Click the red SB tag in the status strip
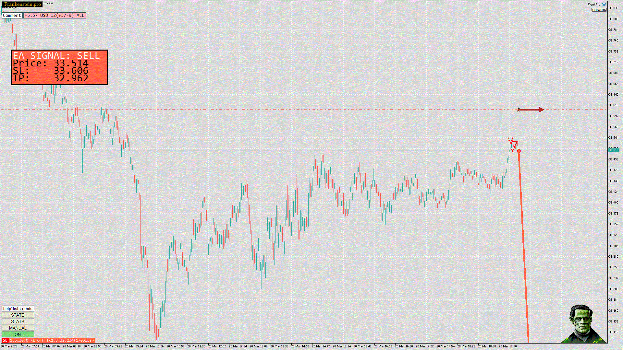The height and width of the screenshot is (350, 623). point(5,340)
